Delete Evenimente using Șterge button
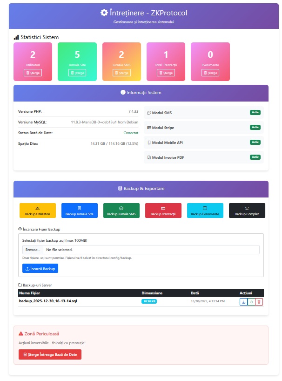282x381 pixels. tap(210, 73)
